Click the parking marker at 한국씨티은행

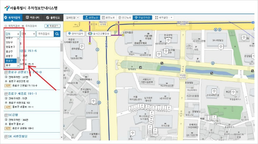(x=214, y=91)
